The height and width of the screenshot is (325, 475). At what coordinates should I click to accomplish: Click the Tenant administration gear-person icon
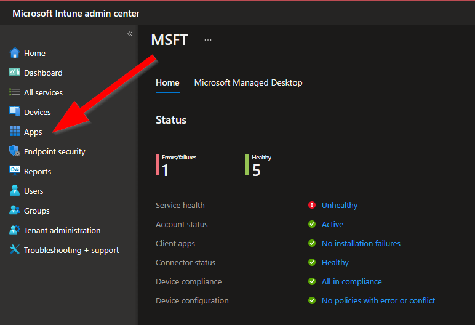(x=15, y=230)
